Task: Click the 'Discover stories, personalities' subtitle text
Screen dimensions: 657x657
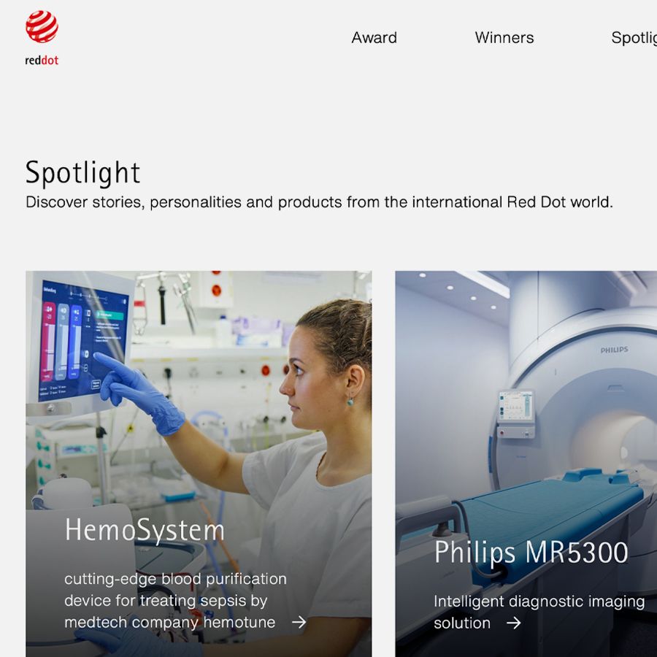Action: (319, 202)
